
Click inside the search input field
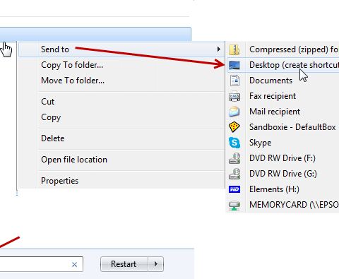tap(35, 264)
